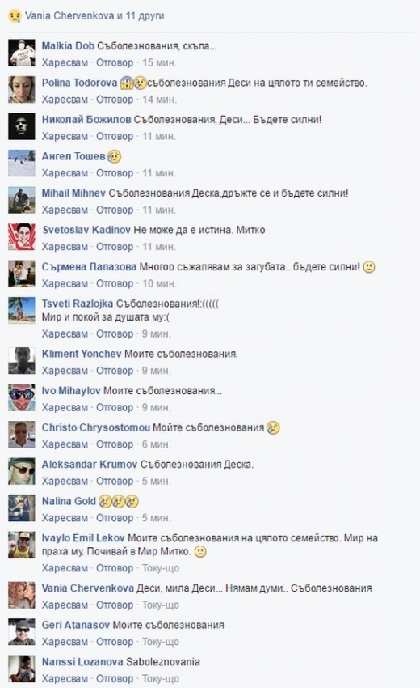Click Харесвам under Geri Atanasov's comment
This screenshot has height=688, width=420.
point(65,642)
